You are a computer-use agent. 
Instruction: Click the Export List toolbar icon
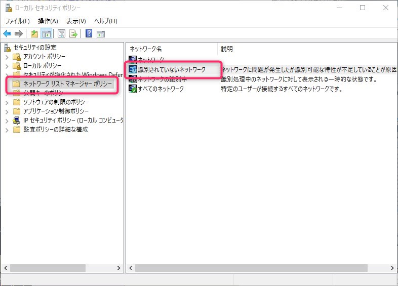pos(73,33)
